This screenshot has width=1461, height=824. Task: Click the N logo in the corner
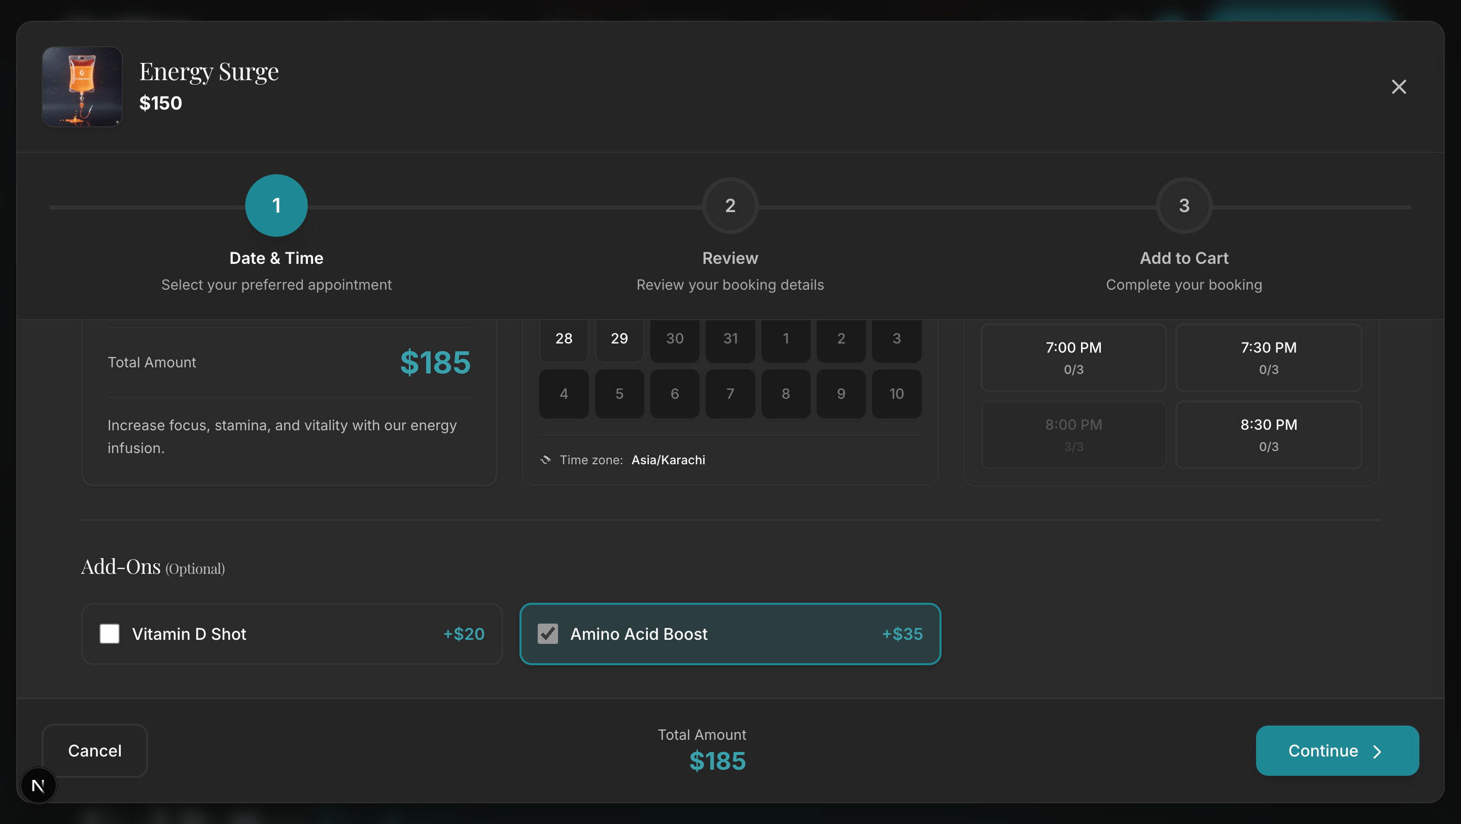coord(38,785)
